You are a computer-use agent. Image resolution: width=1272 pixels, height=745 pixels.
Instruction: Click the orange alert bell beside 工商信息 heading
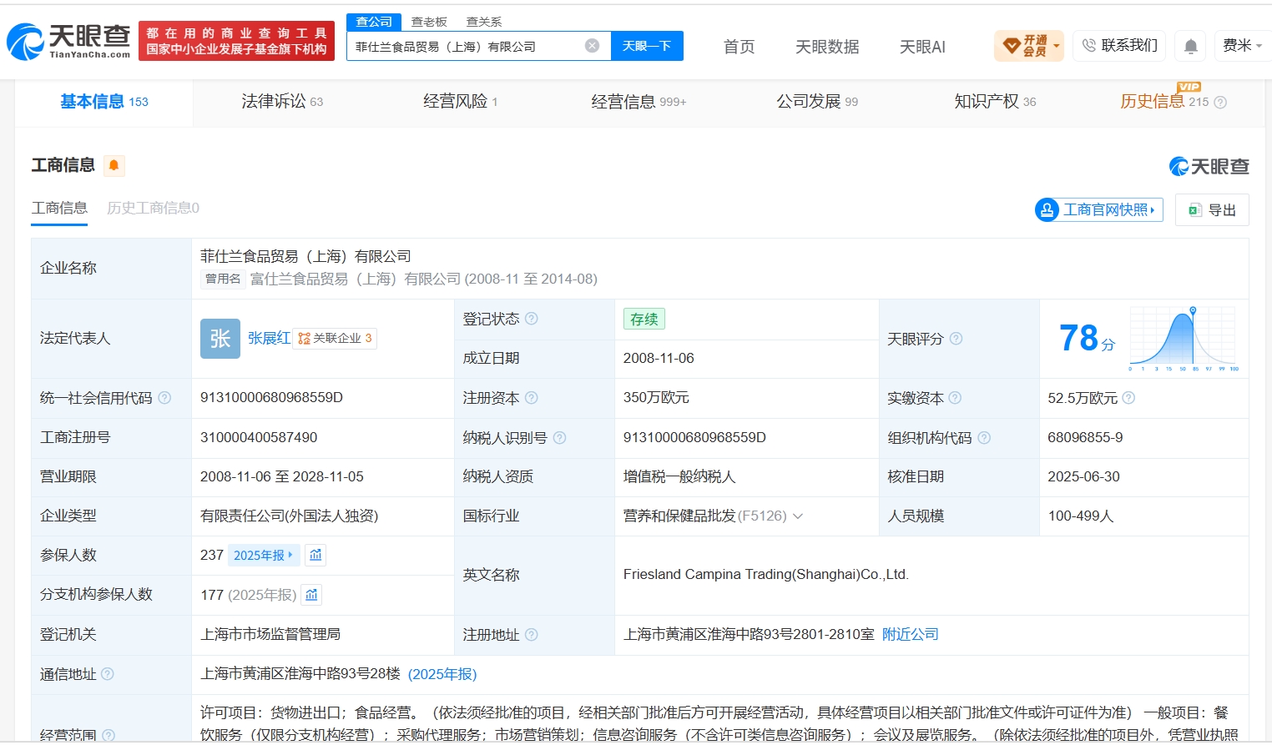pos(114,165)
